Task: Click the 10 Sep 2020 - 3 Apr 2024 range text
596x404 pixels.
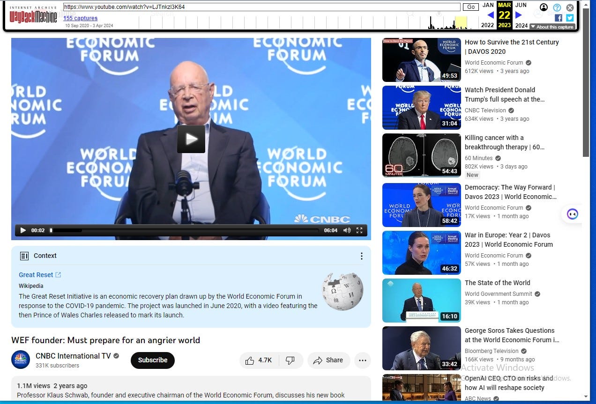Action: click(x=89, y=26)
